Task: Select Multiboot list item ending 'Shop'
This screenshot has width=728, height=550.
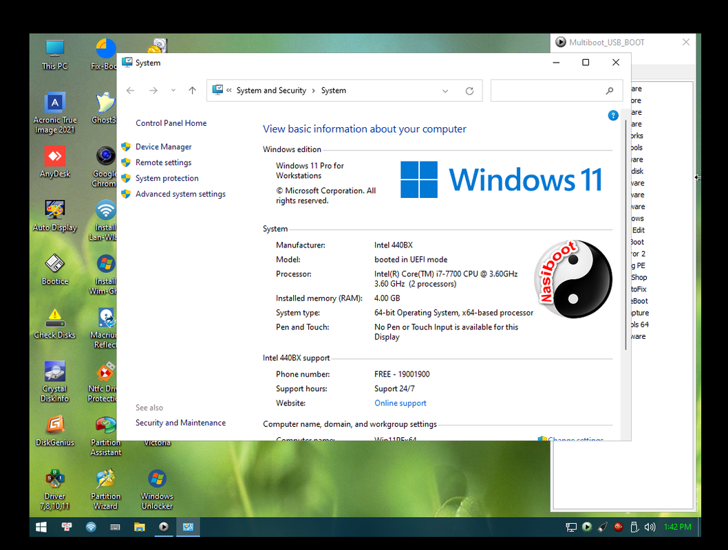Action: (639, 277)
